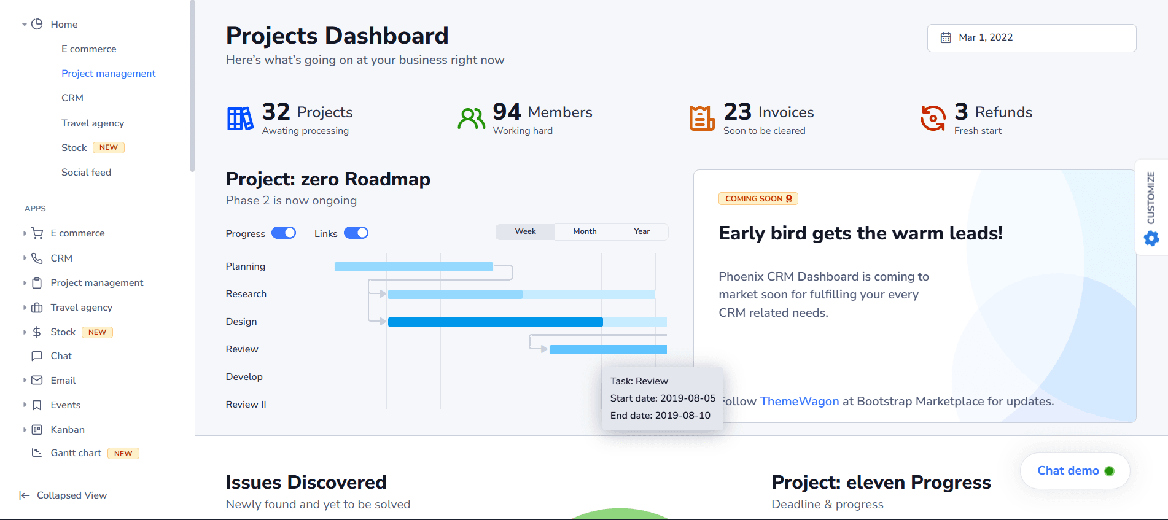The height and width of the screenshot is (520, 1168).
Task: Click the chat bubble icon in the Apps list
Action: coord(37,356)
